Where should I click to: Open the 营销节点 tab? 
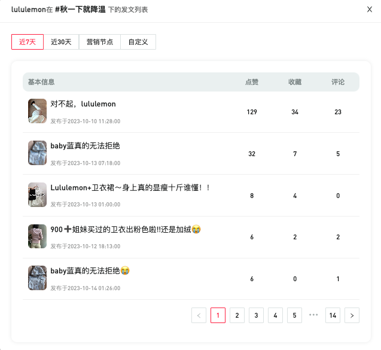[x=100, y=42]
